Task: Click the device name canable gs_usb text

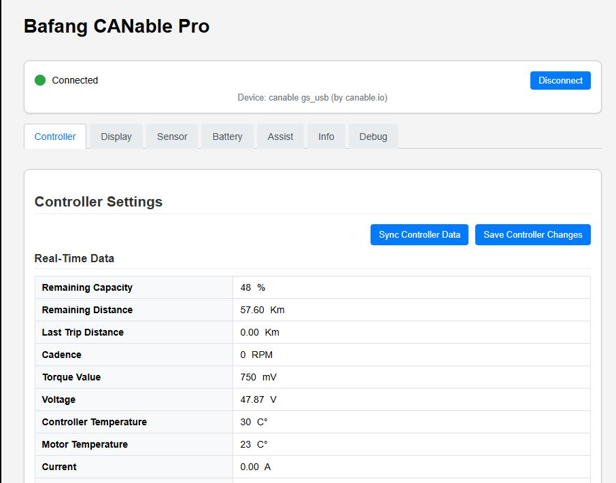Action: tap(312, 97)
